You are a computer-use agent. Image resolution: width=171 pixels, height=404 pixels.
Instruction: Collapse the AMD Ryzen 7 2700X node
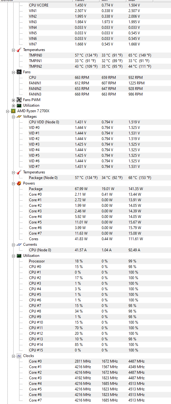point(8,111)
